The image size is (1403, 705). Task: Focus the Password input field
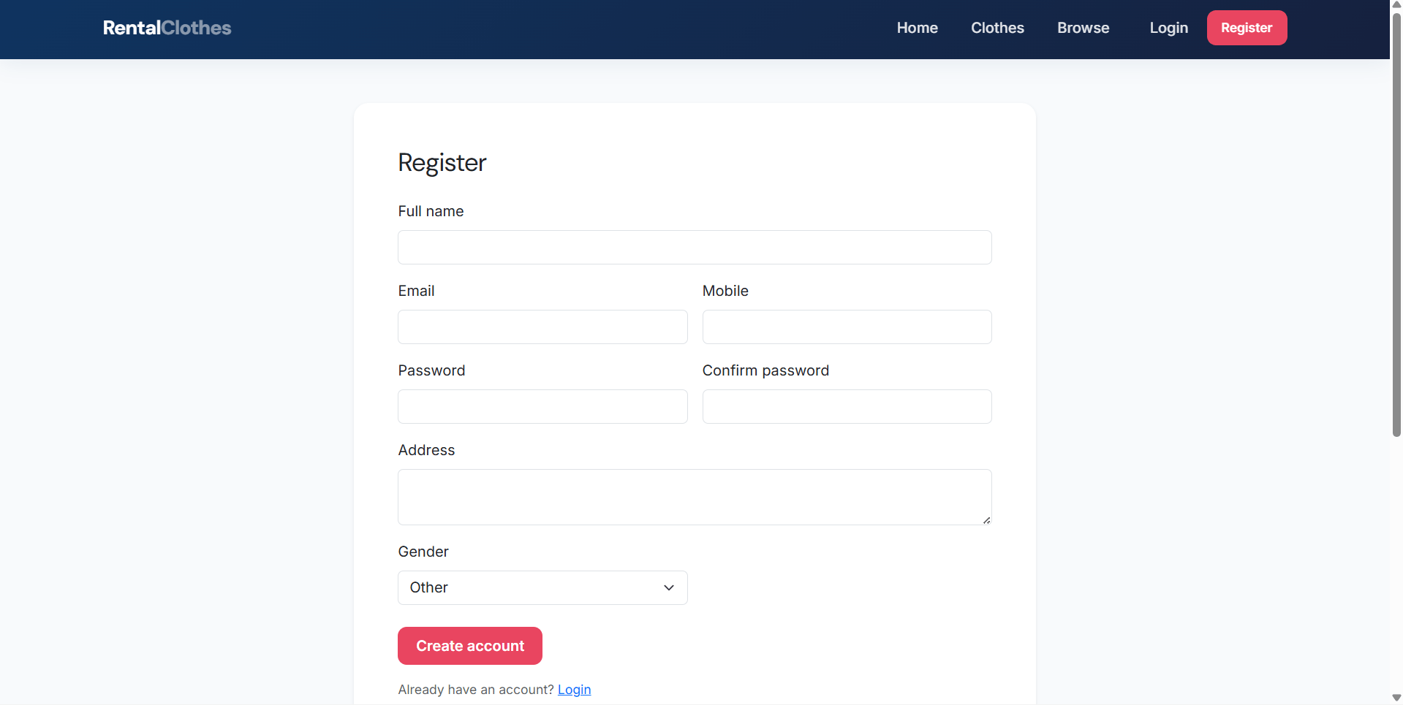542,406
